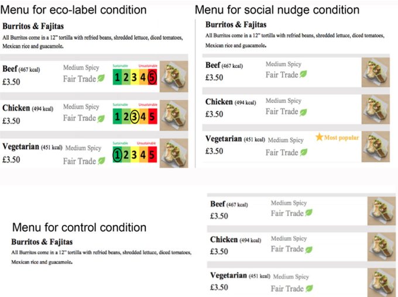Open Vegetarian burrito photo in social nudge menu

click(375, 147)
